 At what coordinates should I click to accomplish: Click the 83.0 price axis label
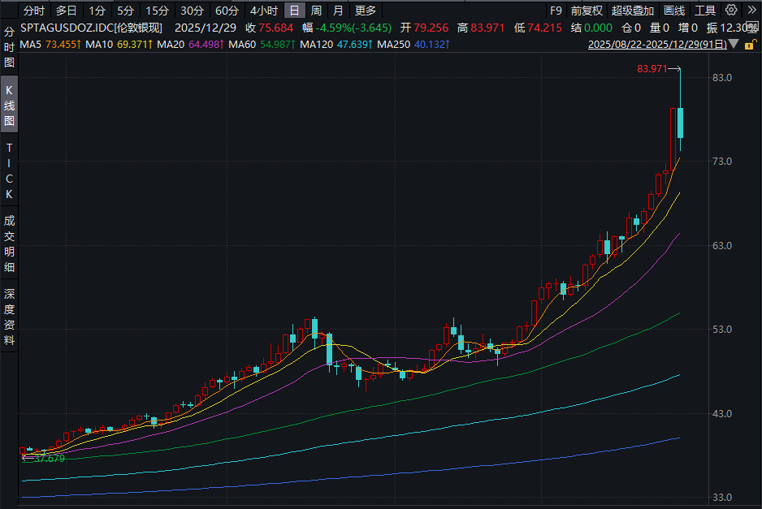(722, 78)
